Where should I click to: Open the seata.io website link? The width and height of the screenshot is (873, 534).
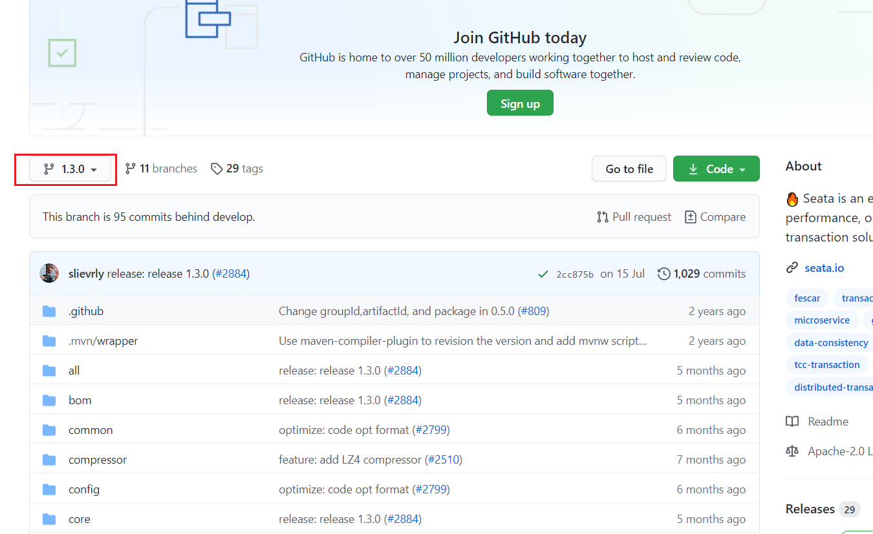824,268
